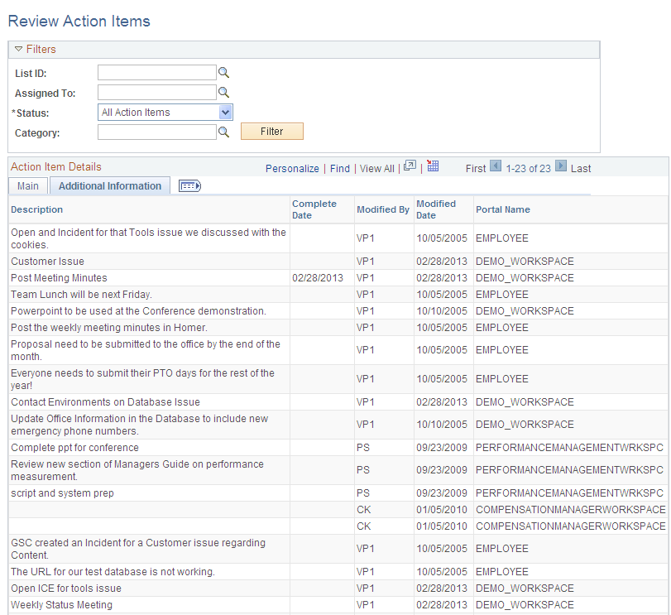Viewport: 671px width, 615px height.
Task: Open the Status dropdown
Action: click(x=225, y=112)
